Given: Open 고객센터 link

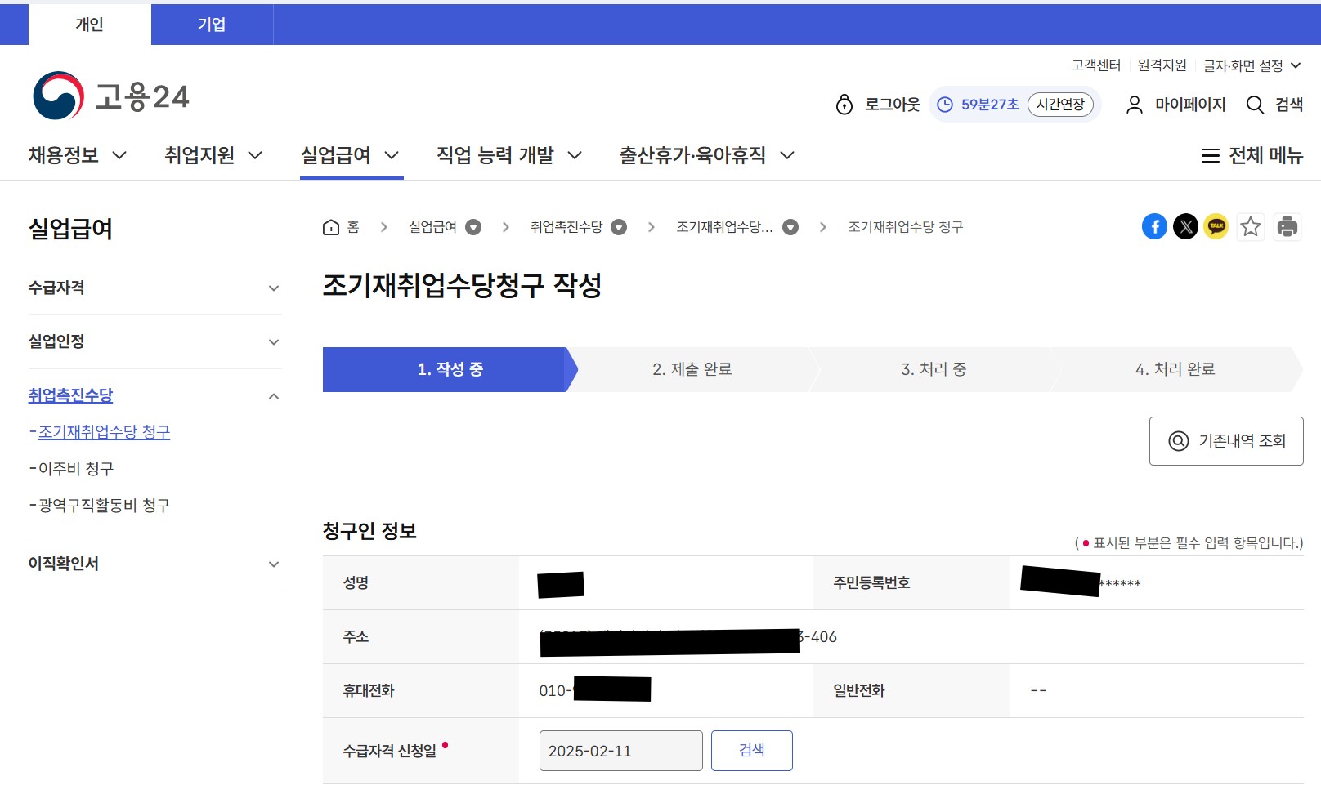Looking at the screenshot, I should (1096, 65).
